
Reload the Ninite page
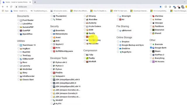pyautogui.click(x=11, y=7)
